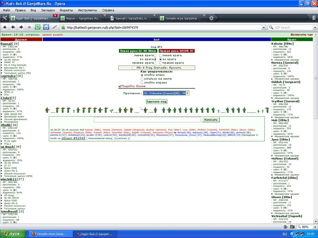Click the leftmost soldier figure on the battlefield
Image resolution: width=318 pixels, height=238 pixels.
(x=47, y=110)
